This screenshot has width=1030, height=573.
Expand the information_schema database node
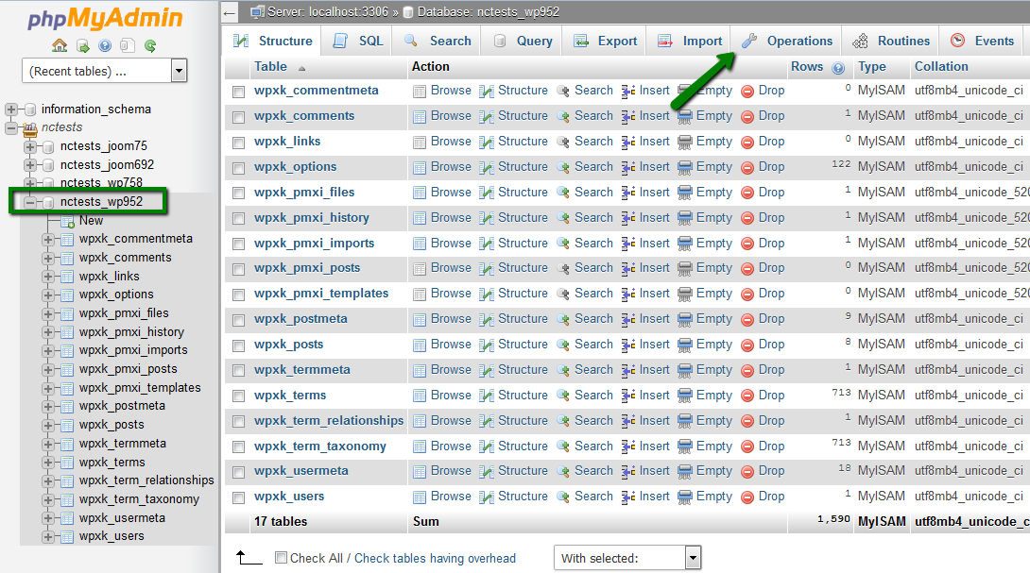pyautogui.click(x=12, y=110)
